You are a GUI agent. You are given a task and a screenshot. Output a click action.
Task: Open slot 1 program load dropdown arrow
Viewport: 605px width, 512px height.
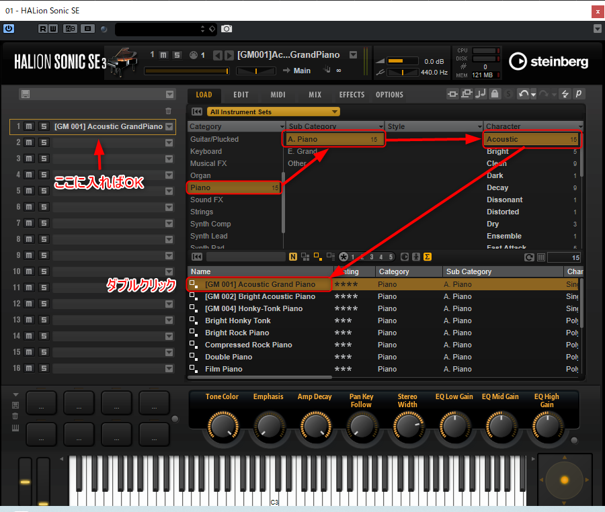(x=169, y=127)
